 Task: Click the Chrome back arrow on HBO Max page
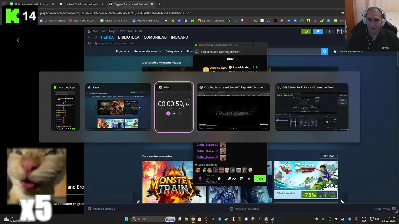tap(18, 40)
